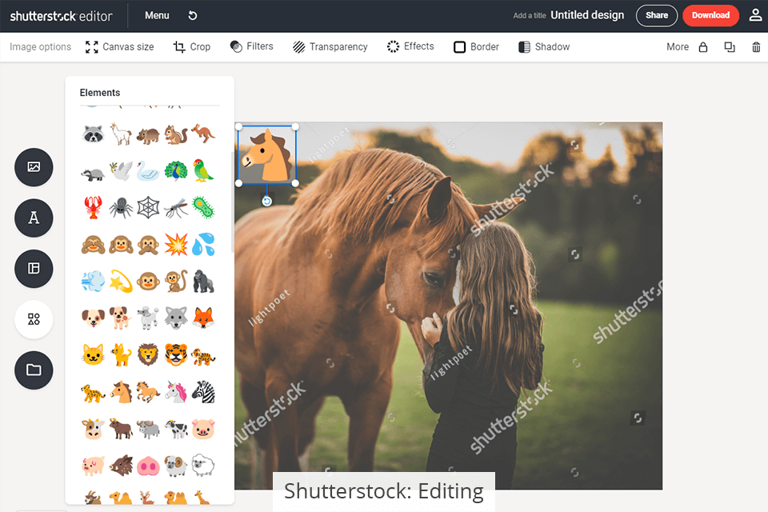
Task: Add the parrot element
Action: 202,170
